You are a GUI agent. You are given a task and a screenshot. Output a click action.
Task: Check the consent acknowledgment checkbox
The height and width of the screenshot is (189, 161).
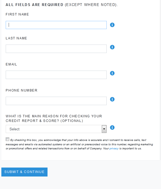tap(8, 139)
